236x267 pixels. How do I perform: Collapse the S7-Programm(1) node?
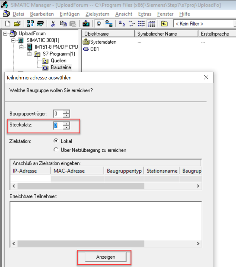(29, 54)
